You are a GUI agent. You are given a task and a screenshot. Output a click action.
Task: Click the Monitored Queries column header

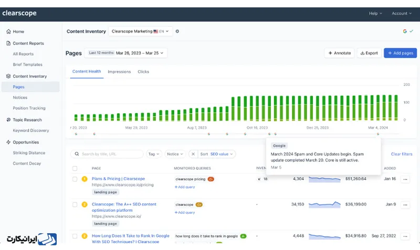[192, 168]
